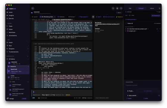Switch to the Browser 1 tab
Image resolution: width=167 pixels, height=108 pixels.
(72, 17)
